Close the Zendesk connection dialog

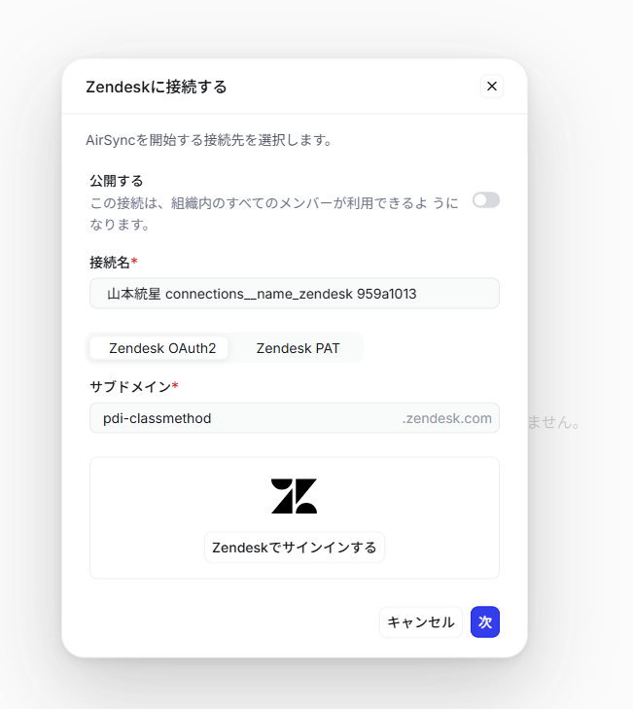point(491,86)
